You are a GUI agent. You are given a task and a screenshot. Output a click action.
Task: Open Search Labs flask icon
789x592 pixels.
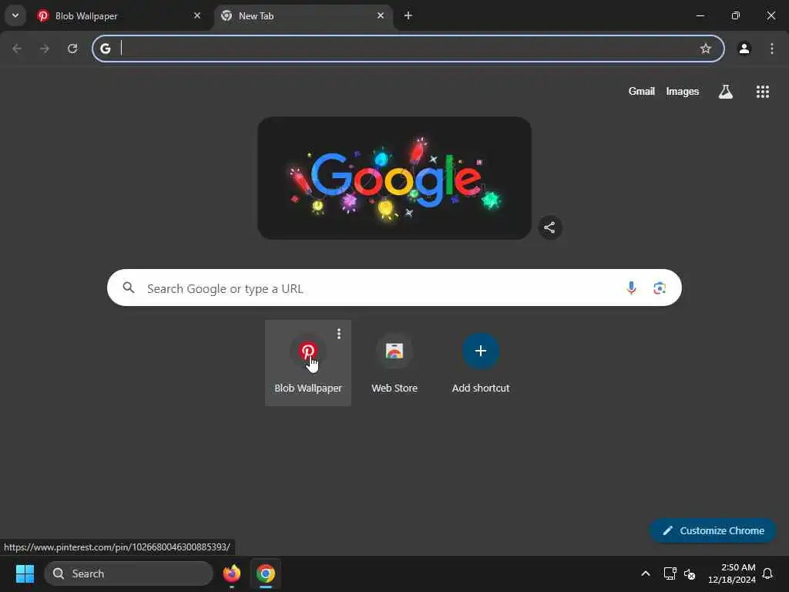pos(726,91)
